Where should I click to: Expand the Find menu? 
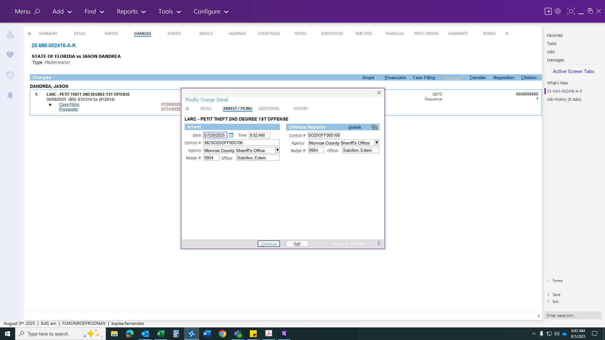point(94,12)
